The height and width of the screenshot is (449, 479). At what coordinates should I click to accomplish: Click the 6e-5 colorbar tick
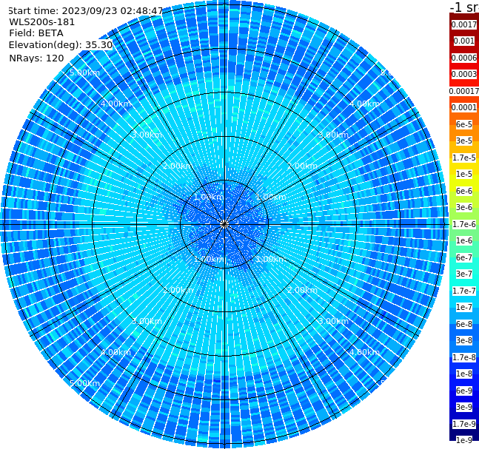(464, 124)
